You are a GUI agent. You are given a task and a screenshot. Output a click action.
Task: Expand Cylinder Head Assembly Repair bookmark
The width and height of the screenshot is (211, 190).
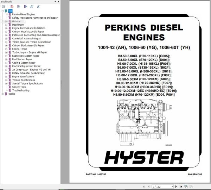point(6,32)
